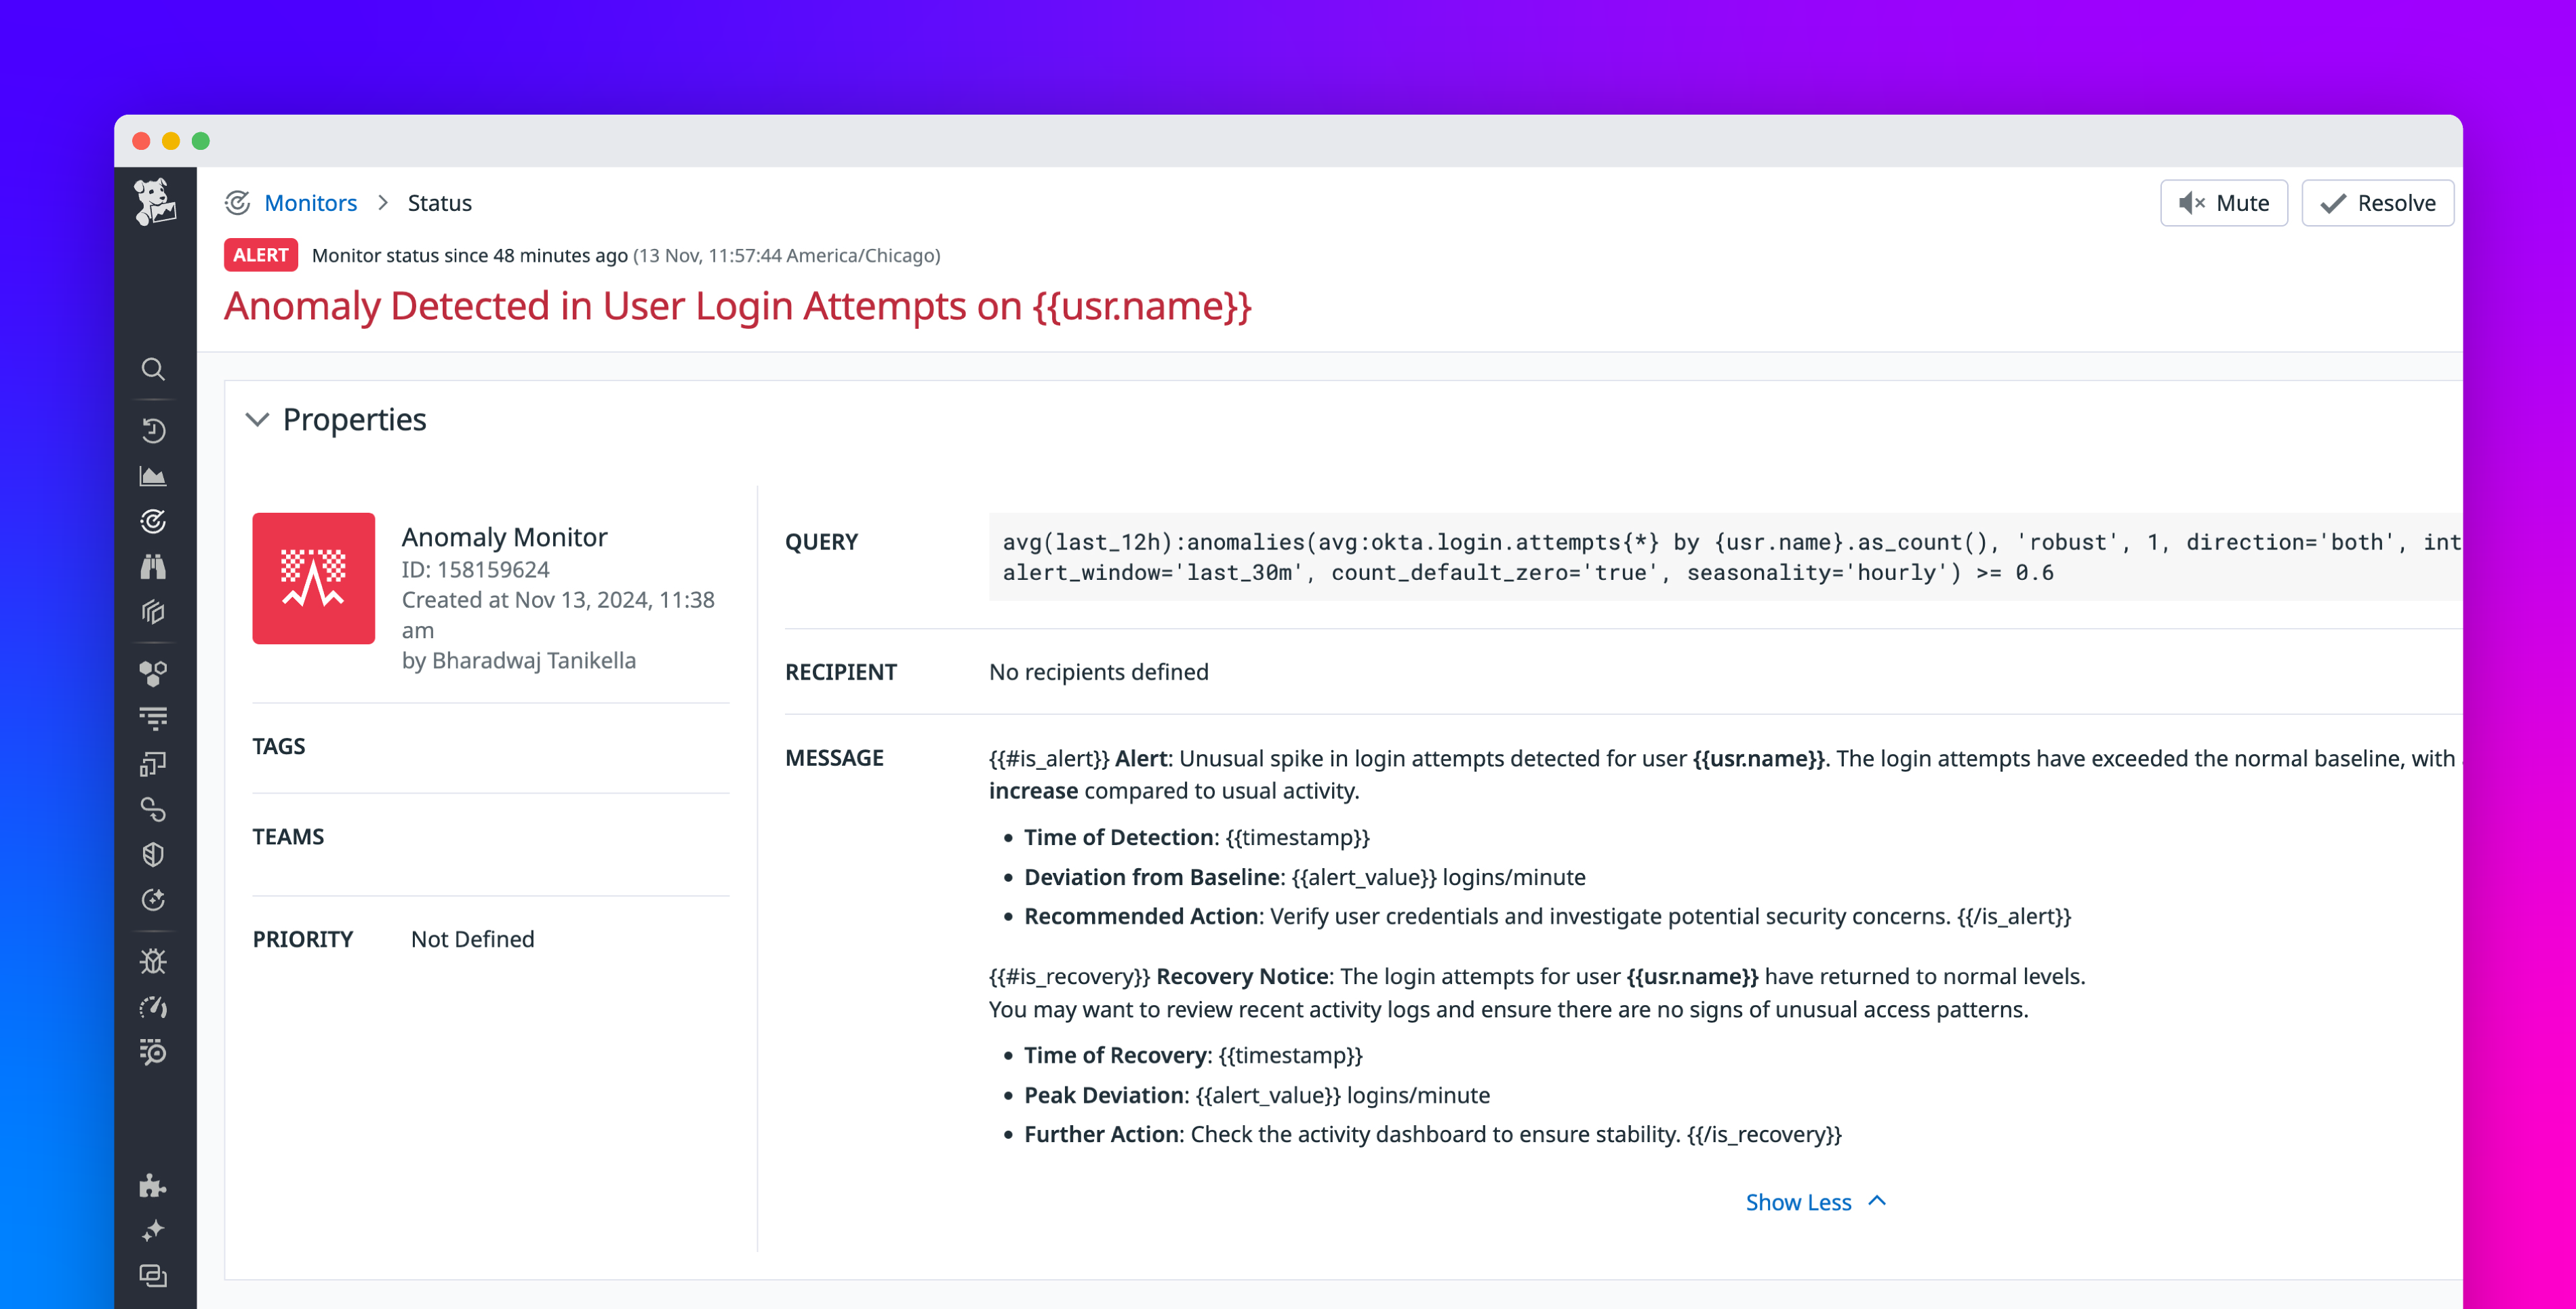
Task: Open the Metrics graph icon in sidebar
Action: point(154,476)
